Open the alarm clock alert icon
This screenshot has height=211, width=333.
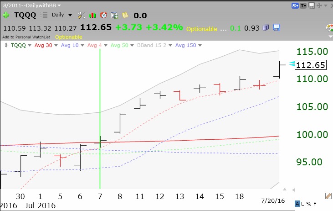click(x=103, y=15)
